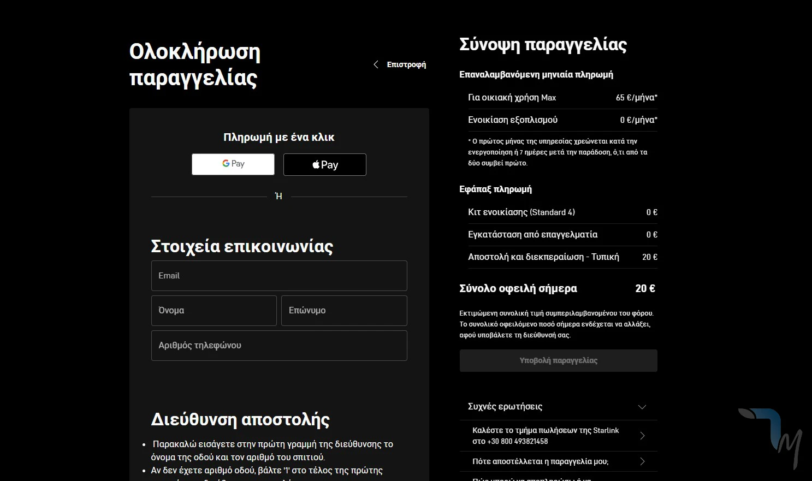Open the Καλέστε το τμήμα πωλήσεων Starlink item
Screen dimensions: 812x481
pos(559,436)
